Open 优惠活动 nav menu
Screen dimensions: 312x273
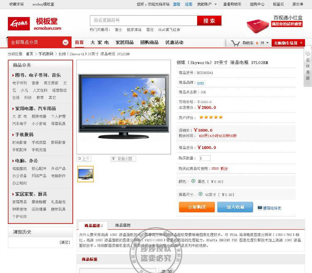coord(174,42)
